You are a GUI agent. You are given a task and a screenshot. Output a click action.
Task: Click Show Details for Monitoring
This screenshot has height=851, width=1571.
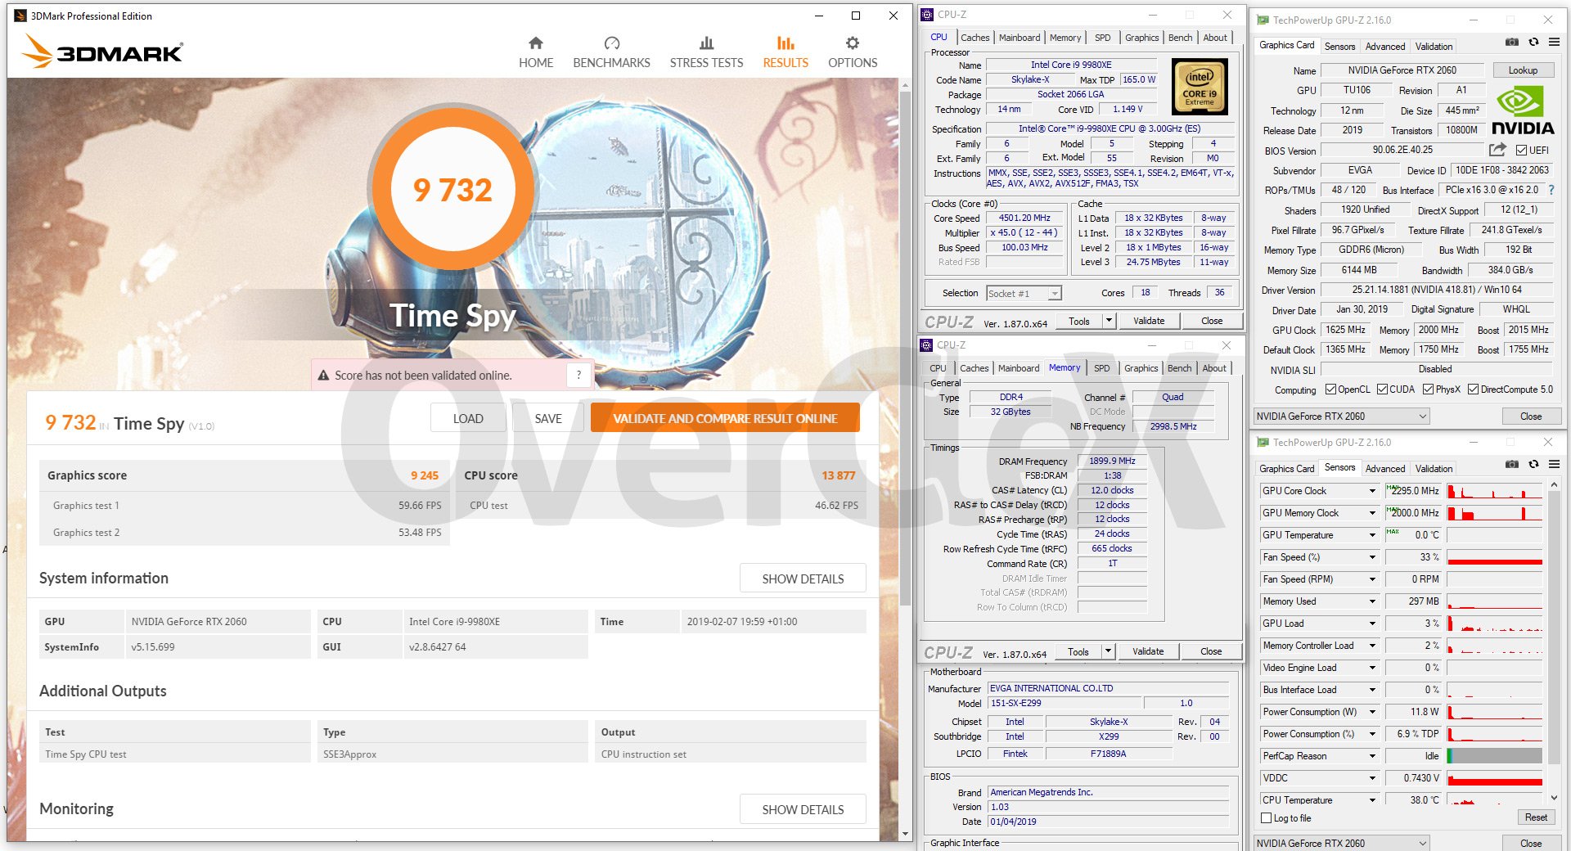coord(803,809)
